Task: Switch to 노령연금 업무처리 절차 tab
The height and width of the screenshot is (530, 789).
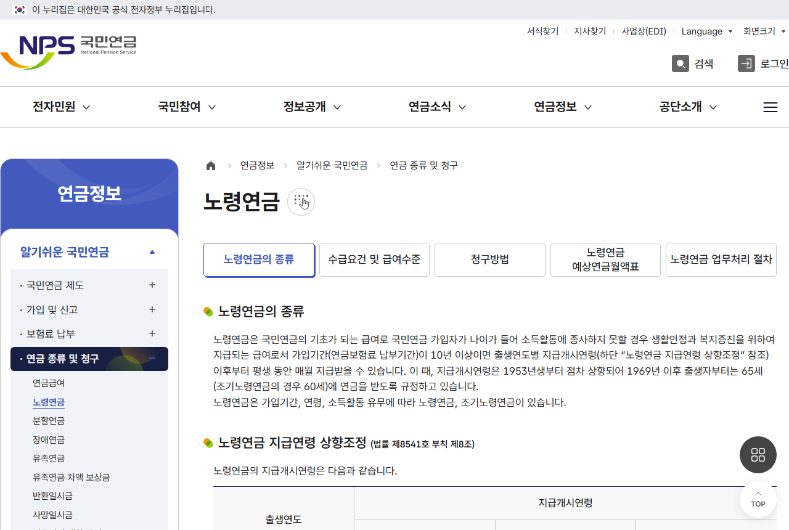Action: point(721,259)
